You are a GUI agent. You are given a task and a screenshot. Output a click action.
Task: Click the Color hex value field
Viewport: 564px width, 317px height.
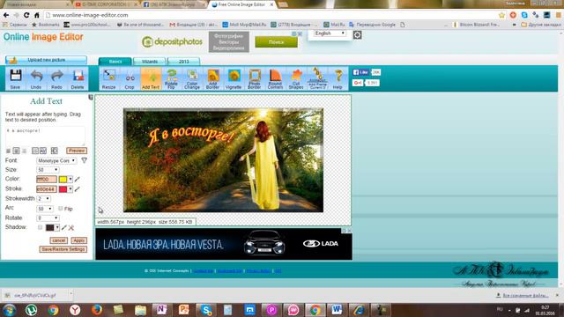pos(47,179)
